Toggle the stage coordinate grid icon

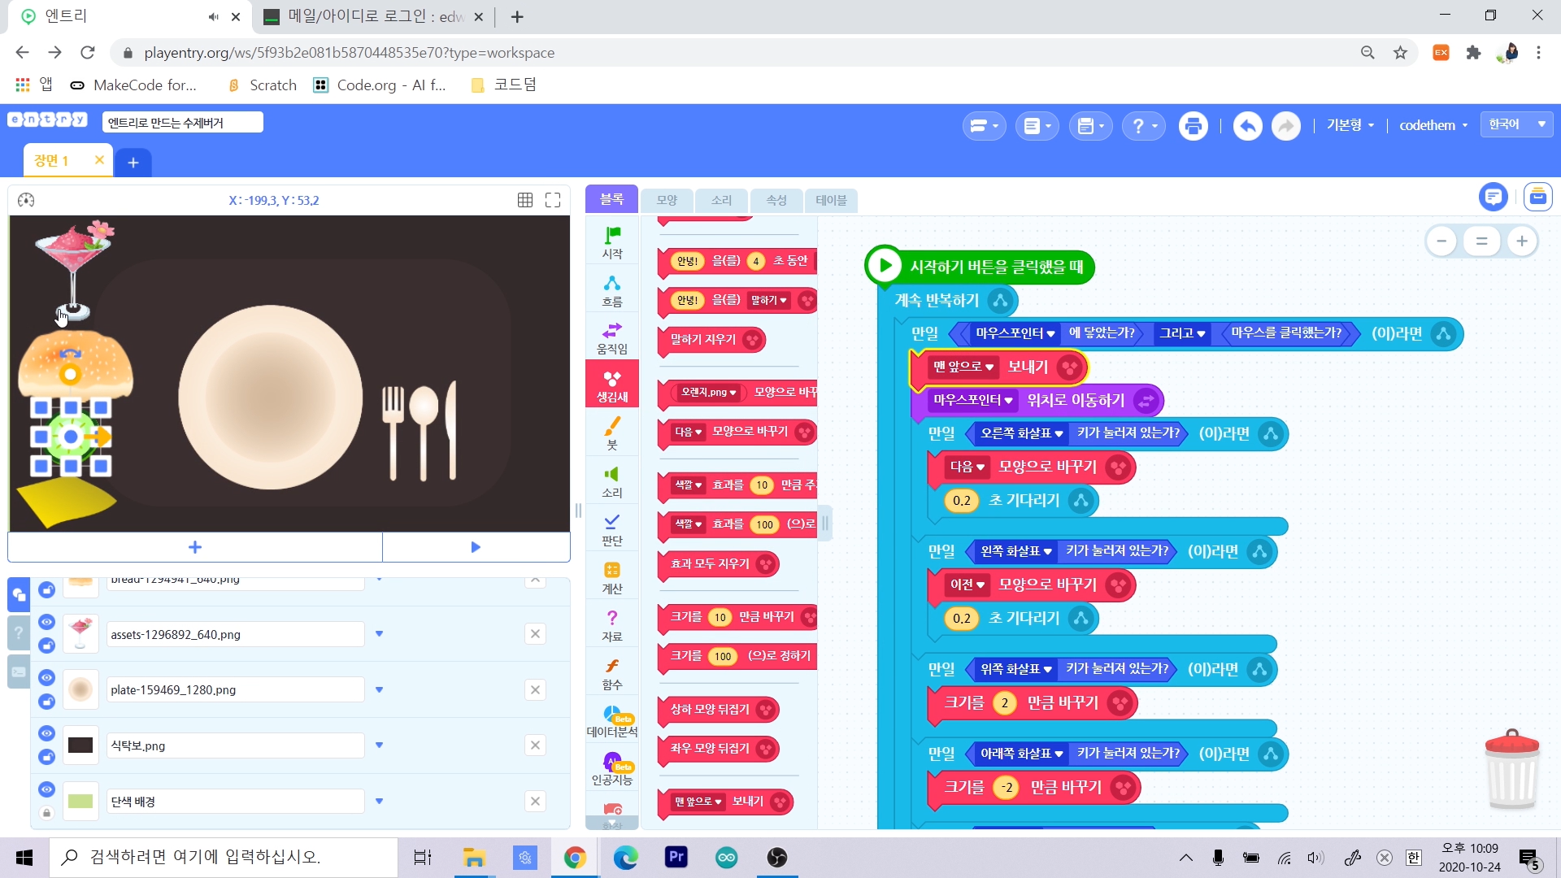[x=525, y=200]
